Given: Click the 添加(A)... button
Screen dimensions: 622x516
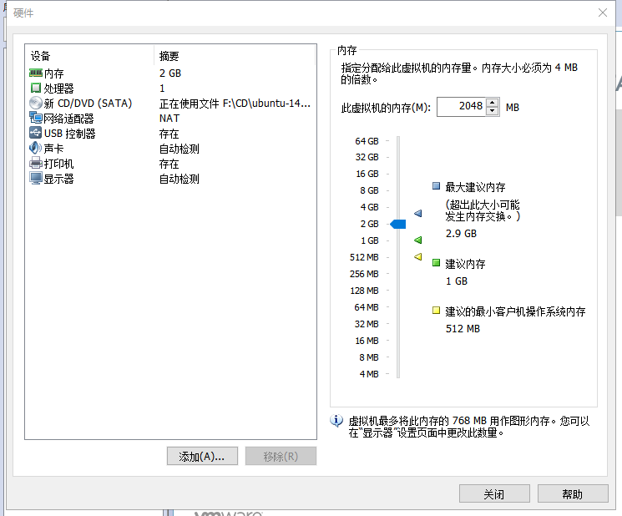Looking at the screenshot, I should [x=202, y=456].
